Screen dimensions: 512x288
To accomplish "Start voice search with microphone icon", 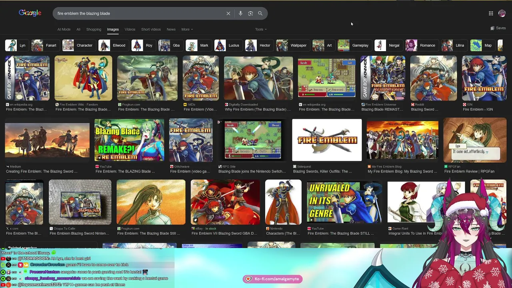I will [x=240, y=13].
